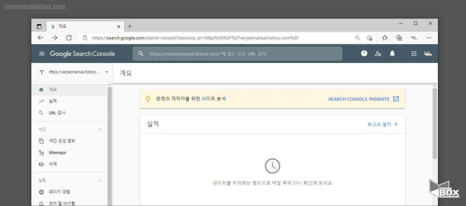The image size is (466, 206).
Task: Click the 콘텐츠 제작자를 위한 사이트 분석 text
Action: pyautogui.click(x=191, y=99)
